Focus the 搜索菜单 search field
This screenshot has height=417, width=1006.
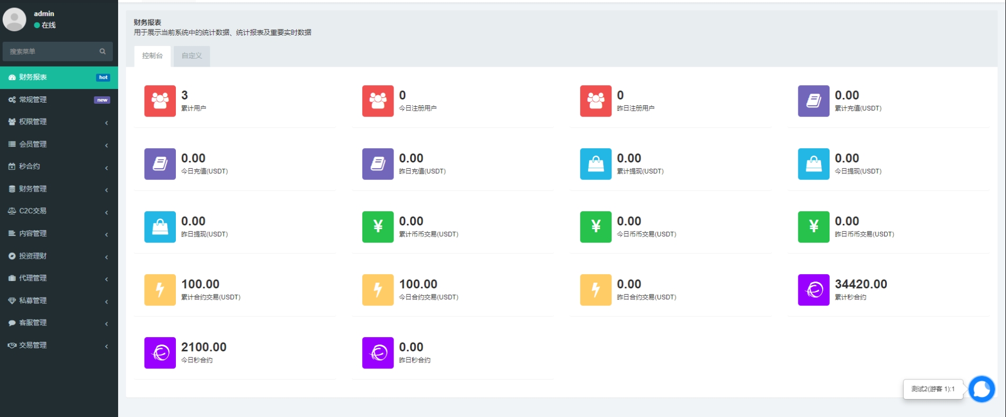(x=50, y=51)
